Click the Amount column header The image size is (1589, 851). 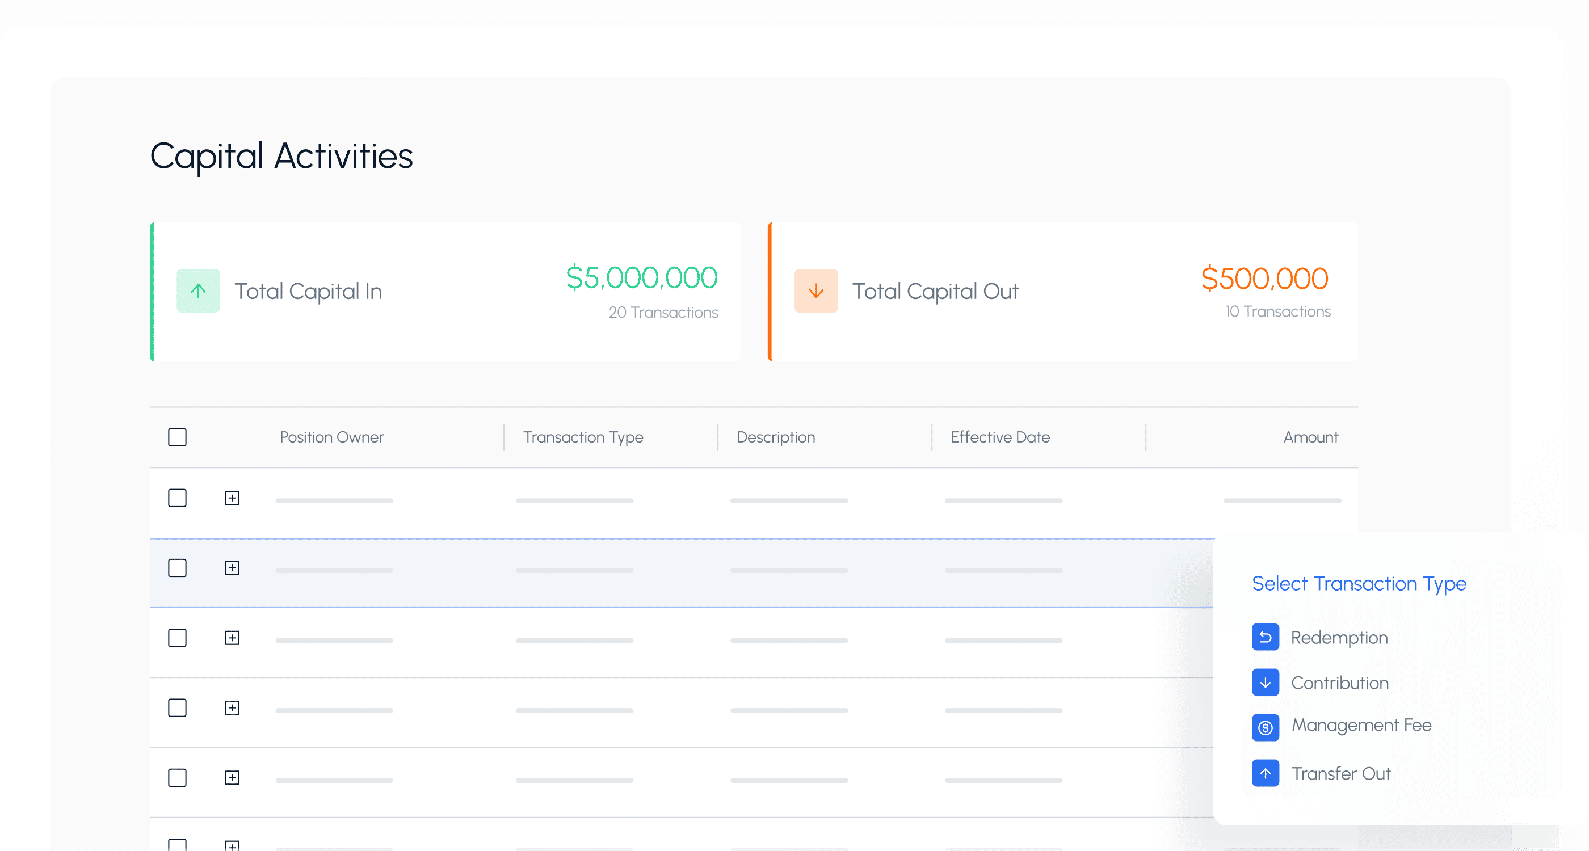click(x=1310, y=437)
